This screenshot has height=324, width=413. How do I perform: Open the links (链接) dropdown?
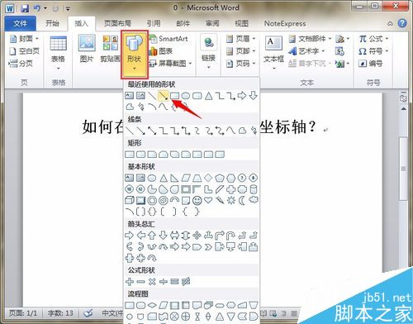tap(208, 52)
